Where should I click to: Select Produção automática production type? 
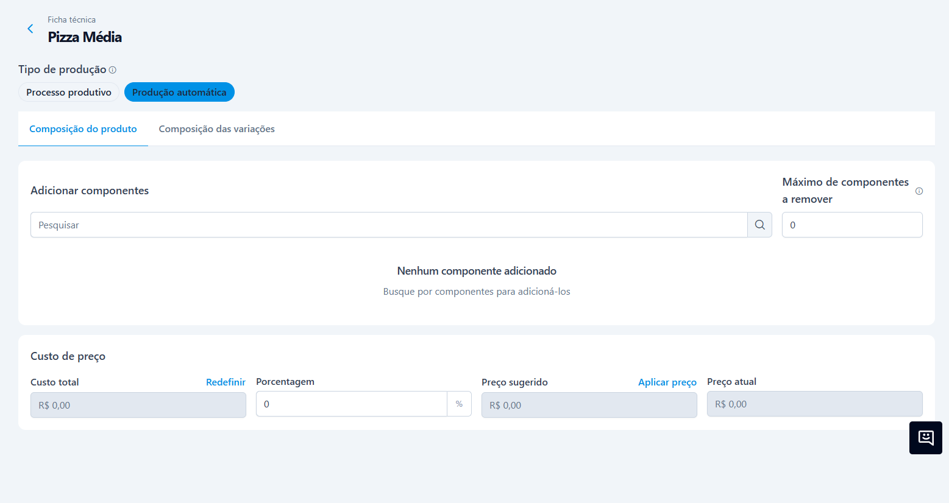coord(179,93)
